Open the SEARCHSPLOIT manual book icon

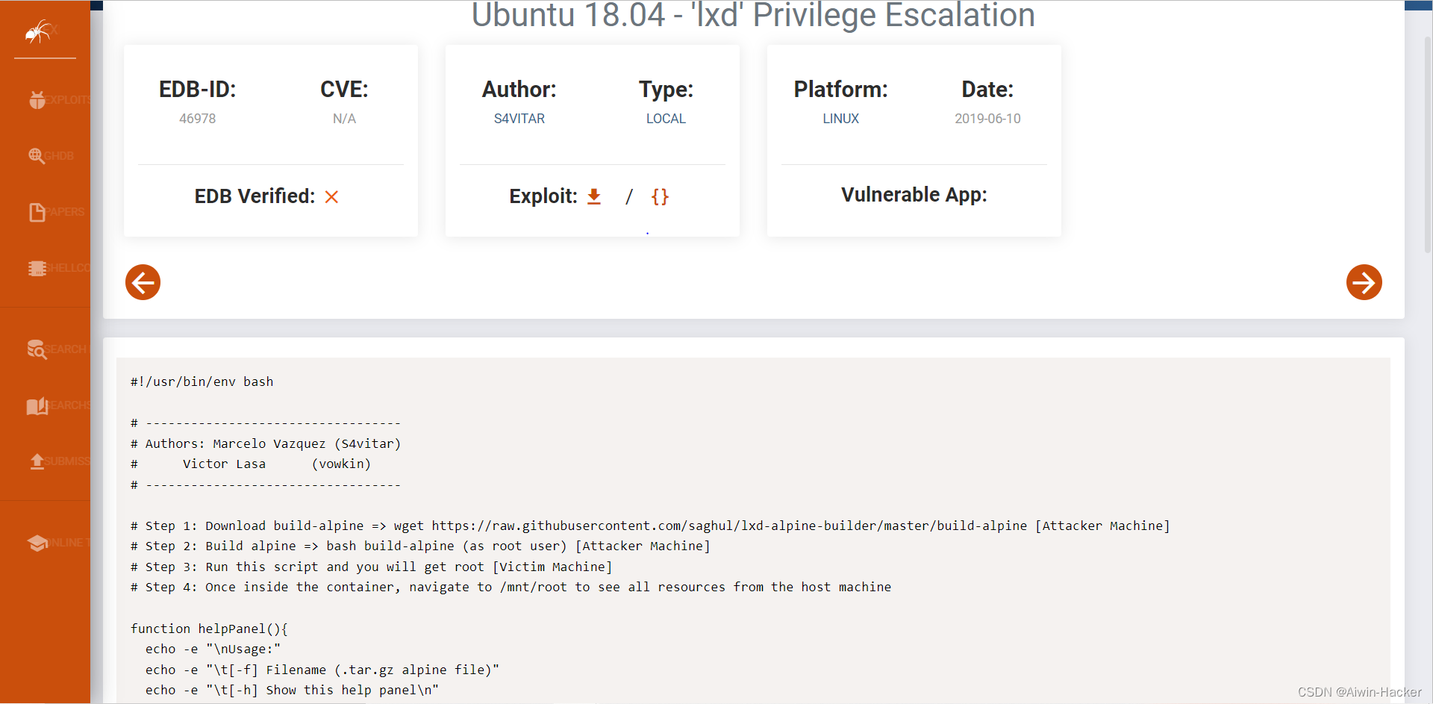[37, 405]
